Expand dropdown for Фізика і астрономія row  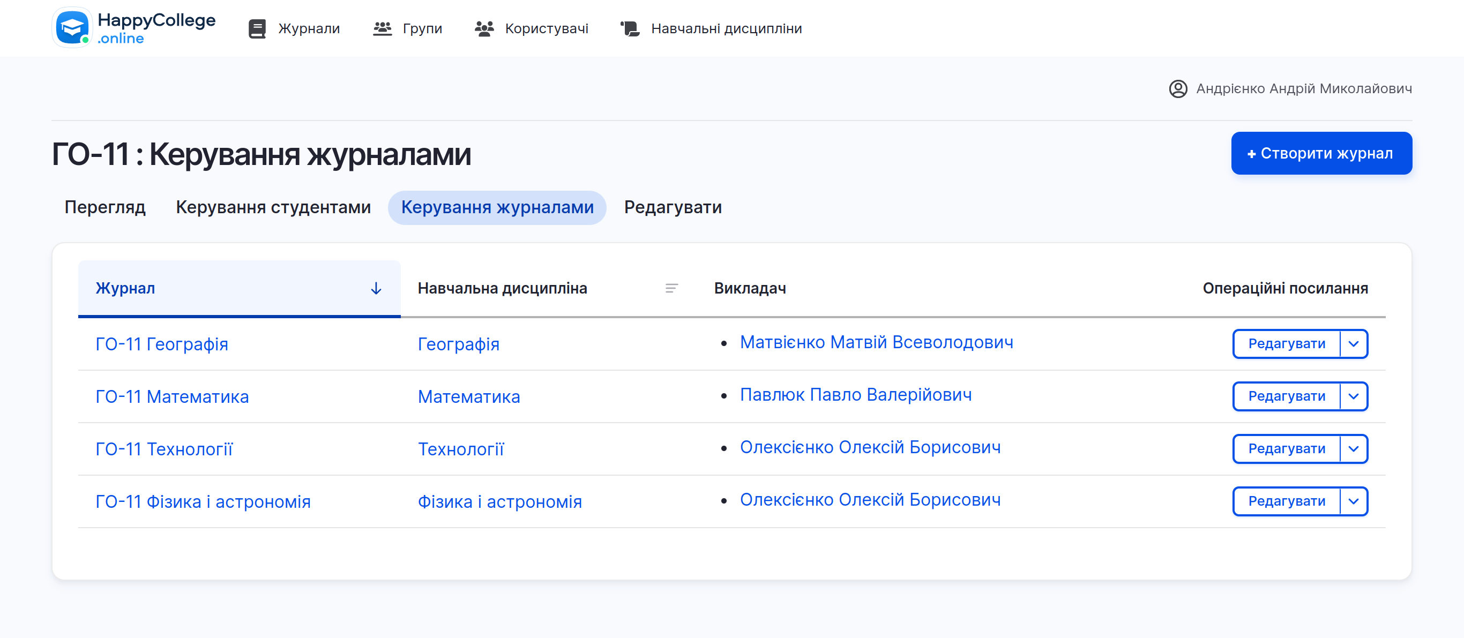click(x=1353, y=501)
